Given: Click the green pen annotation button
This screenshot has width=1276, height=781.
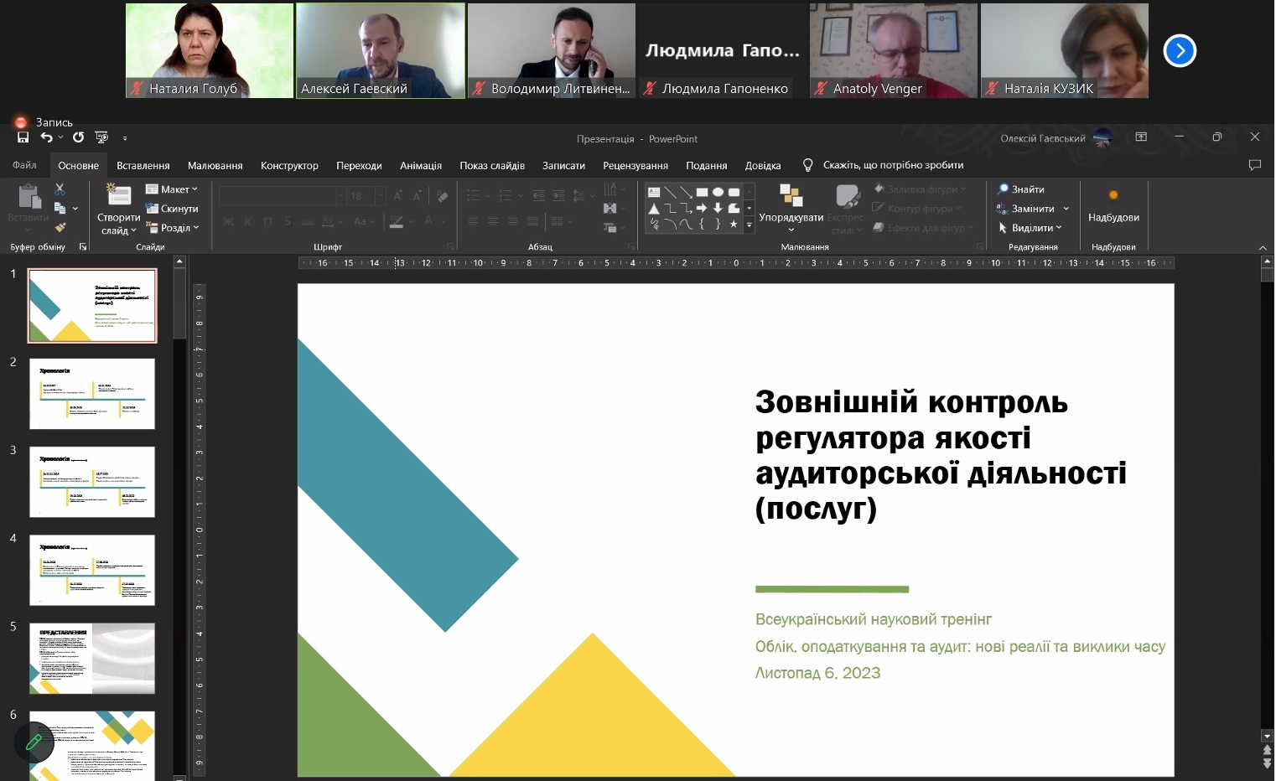Looking at the screenshot, I should click(x=34, y=742).
